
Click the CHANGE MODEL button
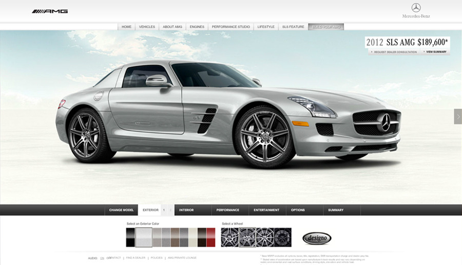click(x=121, y=210)
